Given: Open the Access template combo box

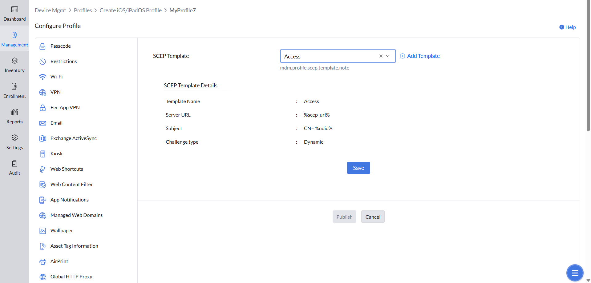Looking at the screenshot, I should (330, 56).
